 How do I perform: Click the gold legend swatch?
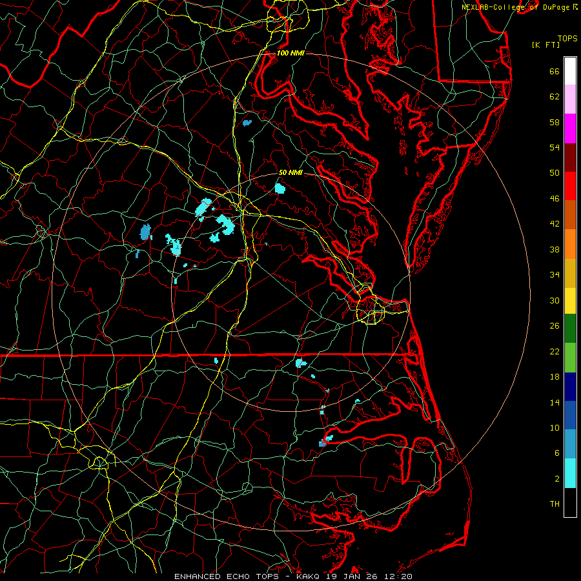coord(570,273)
